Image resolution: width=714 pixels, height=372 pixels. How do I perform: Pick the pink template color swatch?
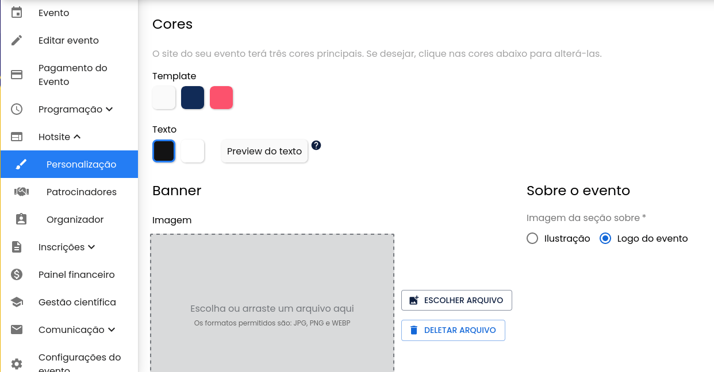pos(221,98)
